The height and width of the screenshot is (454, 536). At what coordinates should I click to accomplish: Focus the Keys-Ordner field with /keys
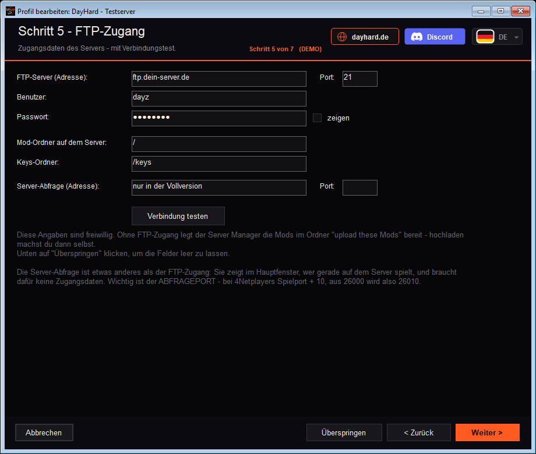219,164
